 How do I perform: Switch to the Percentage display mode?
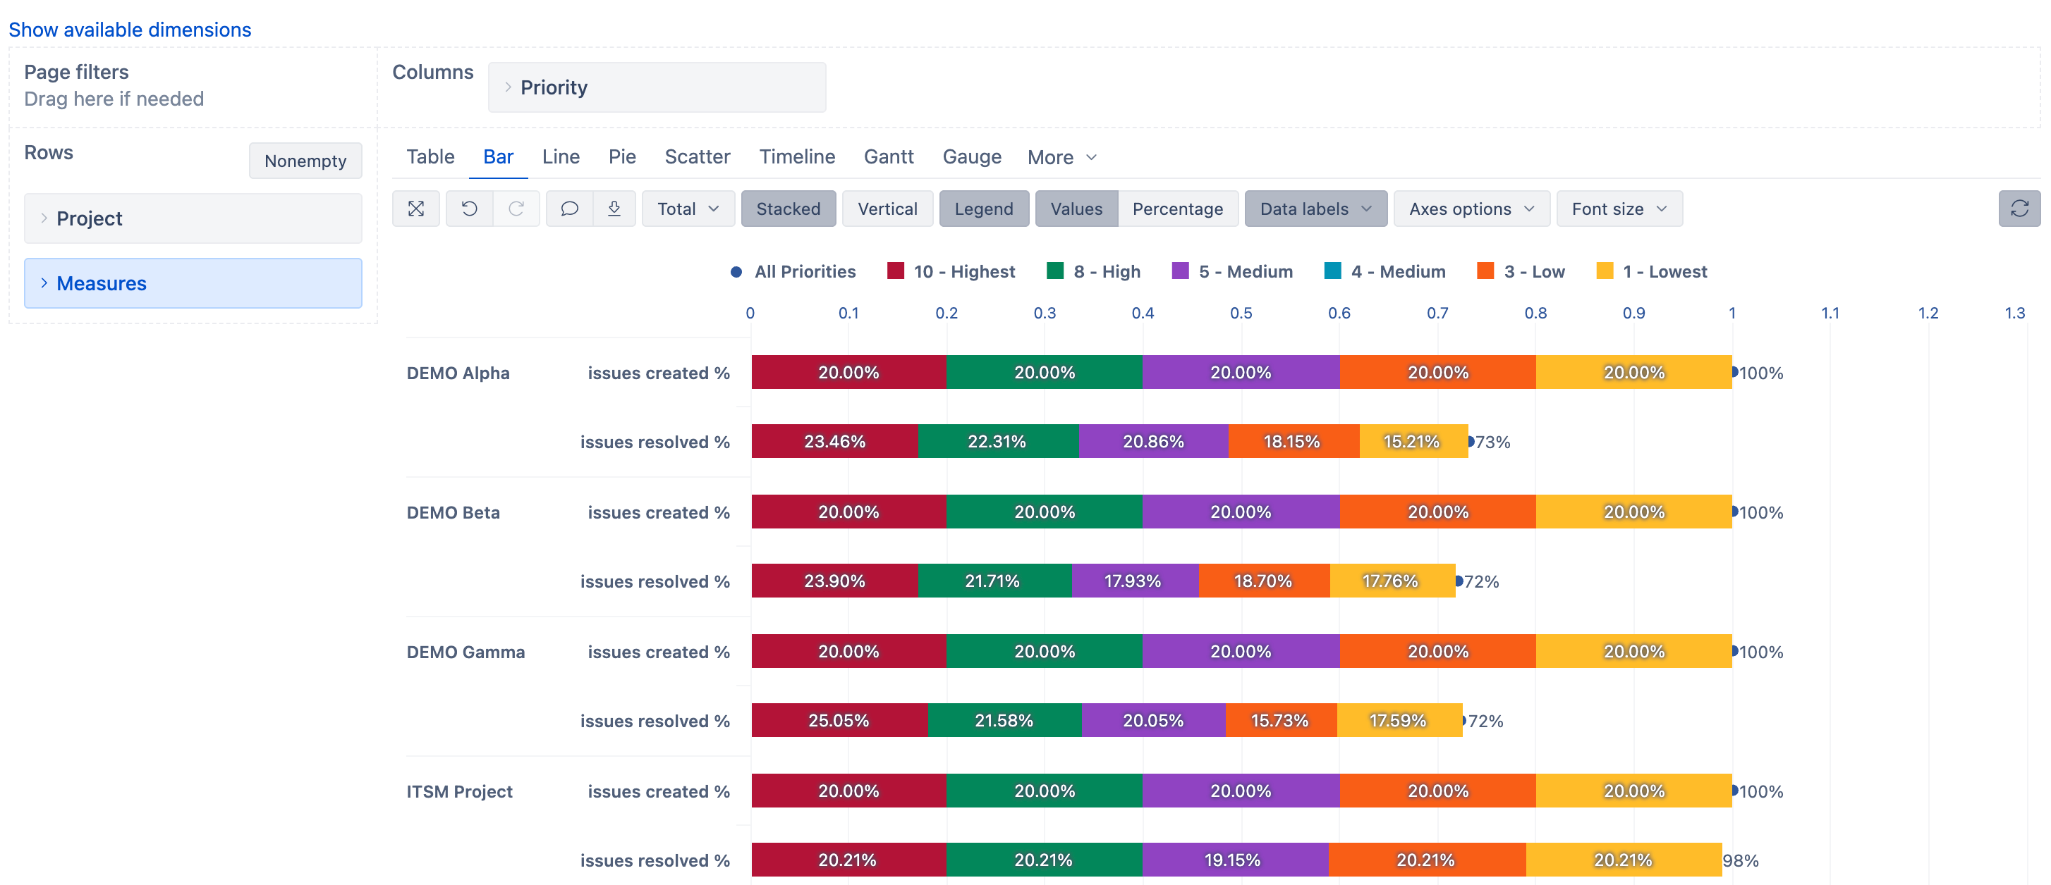click(x=1176, y=209)
